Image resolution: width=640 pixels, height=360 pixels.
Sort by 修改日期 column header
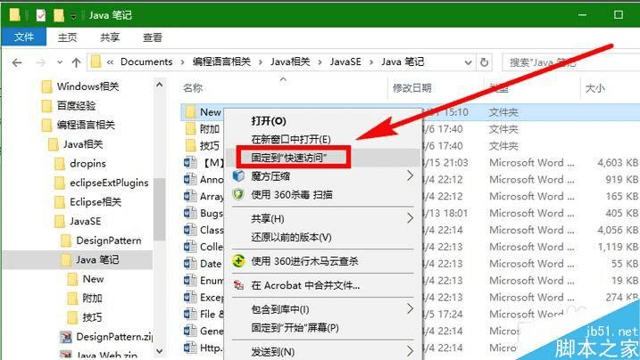tap(411, 88)
